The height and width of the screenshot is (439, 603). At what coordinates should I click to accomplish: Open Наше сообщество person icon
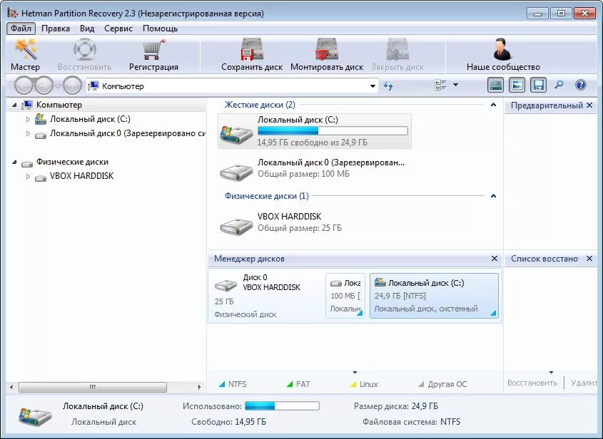(503, 49)
